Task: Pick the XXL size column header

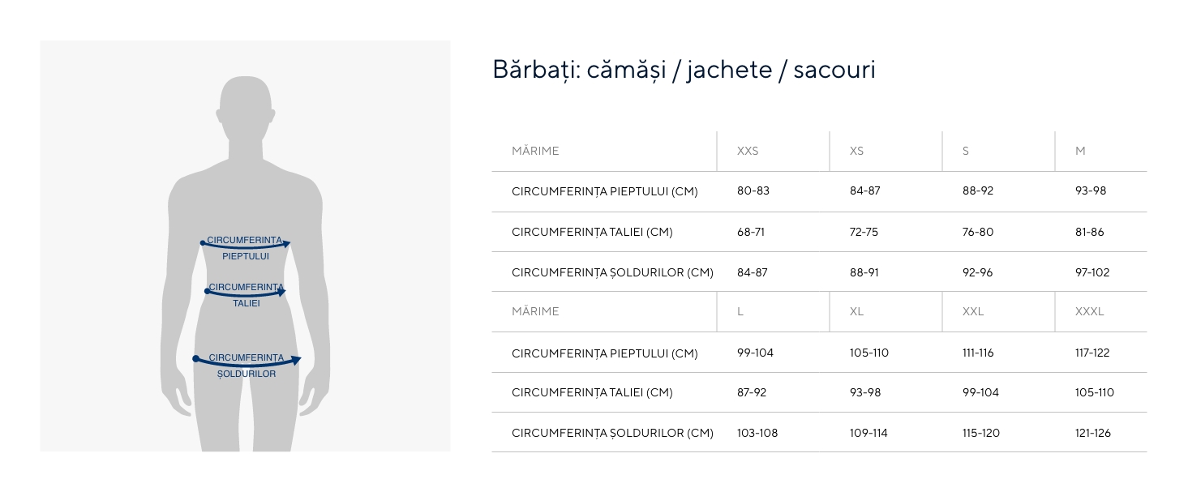Action: click(973, 311)
